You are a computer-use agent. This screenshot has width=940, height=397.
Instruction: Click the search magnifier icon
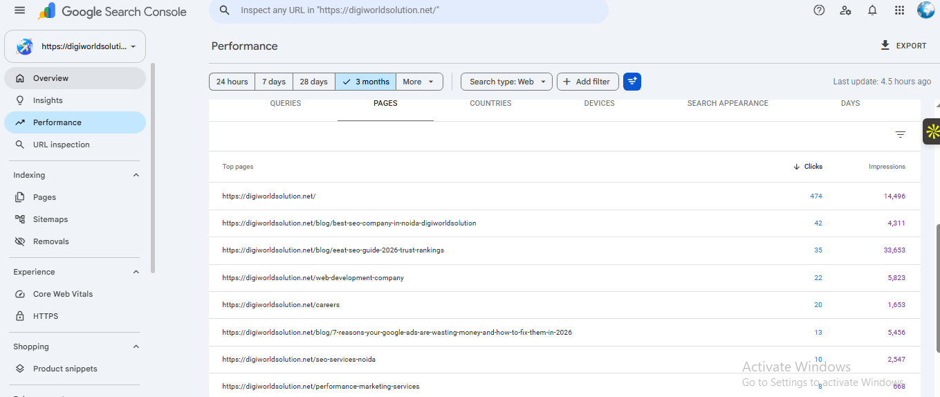tap(224, 10)
